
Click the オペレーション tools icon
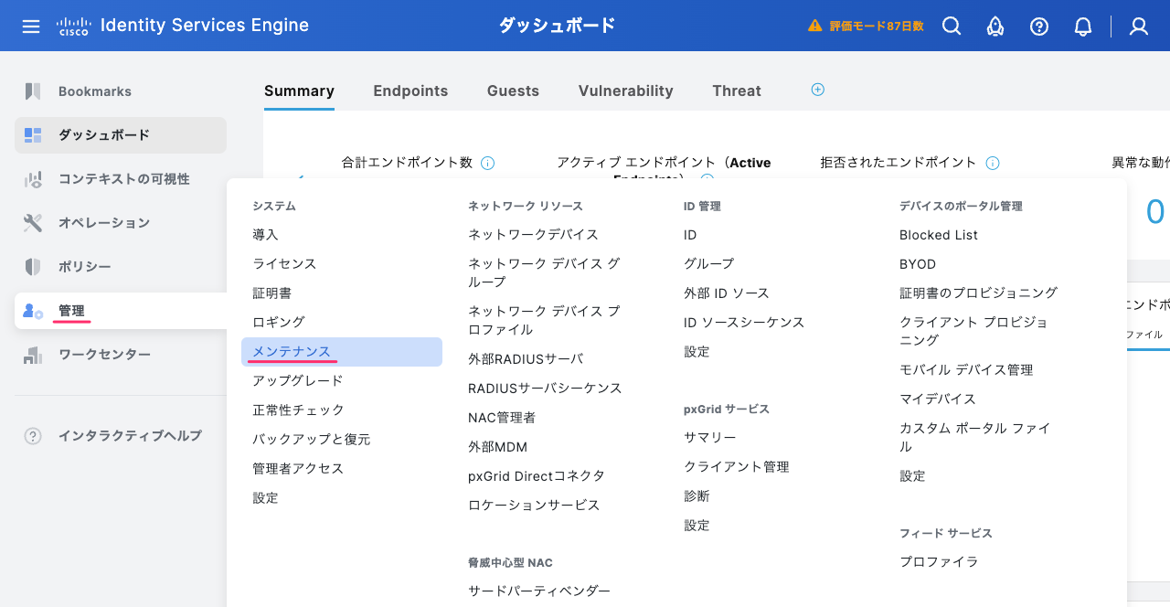[33, 223]
